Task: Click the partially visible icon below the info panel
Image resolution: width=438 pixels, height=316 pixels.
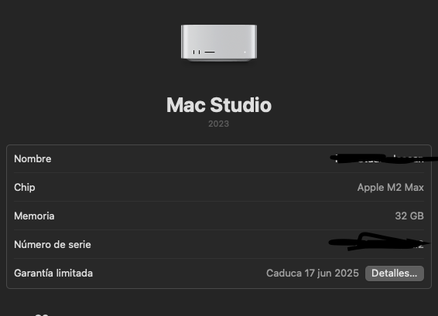Action: click(x=42, y=314)
